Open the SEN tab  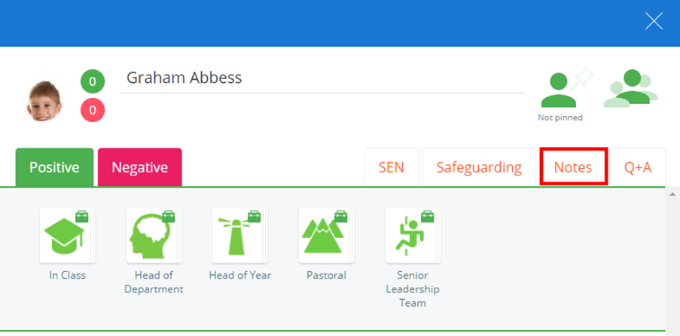[x=391, y=167]
